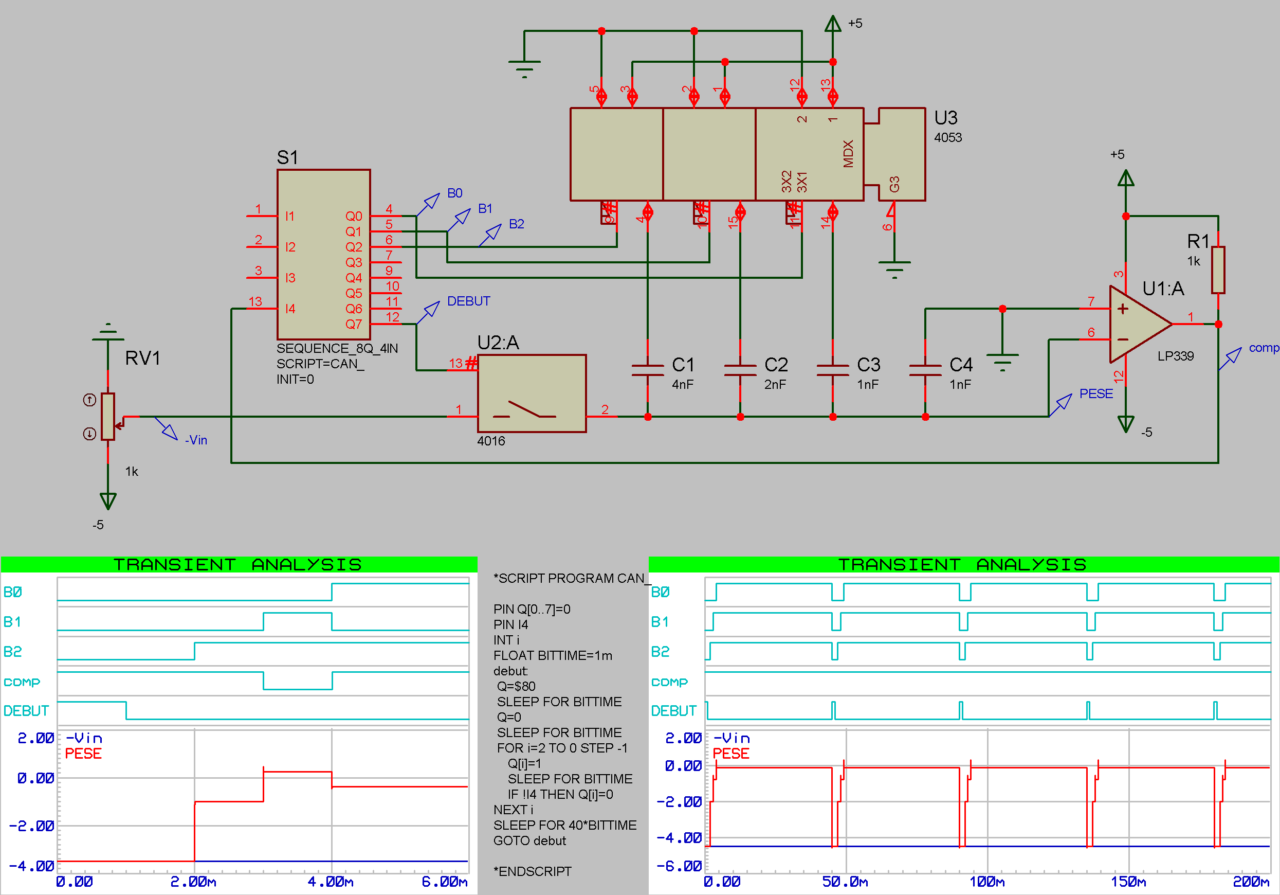Click the PESE trace label in right graph
This screenshot has height=895, width=1280.
(x=730, y=753)
